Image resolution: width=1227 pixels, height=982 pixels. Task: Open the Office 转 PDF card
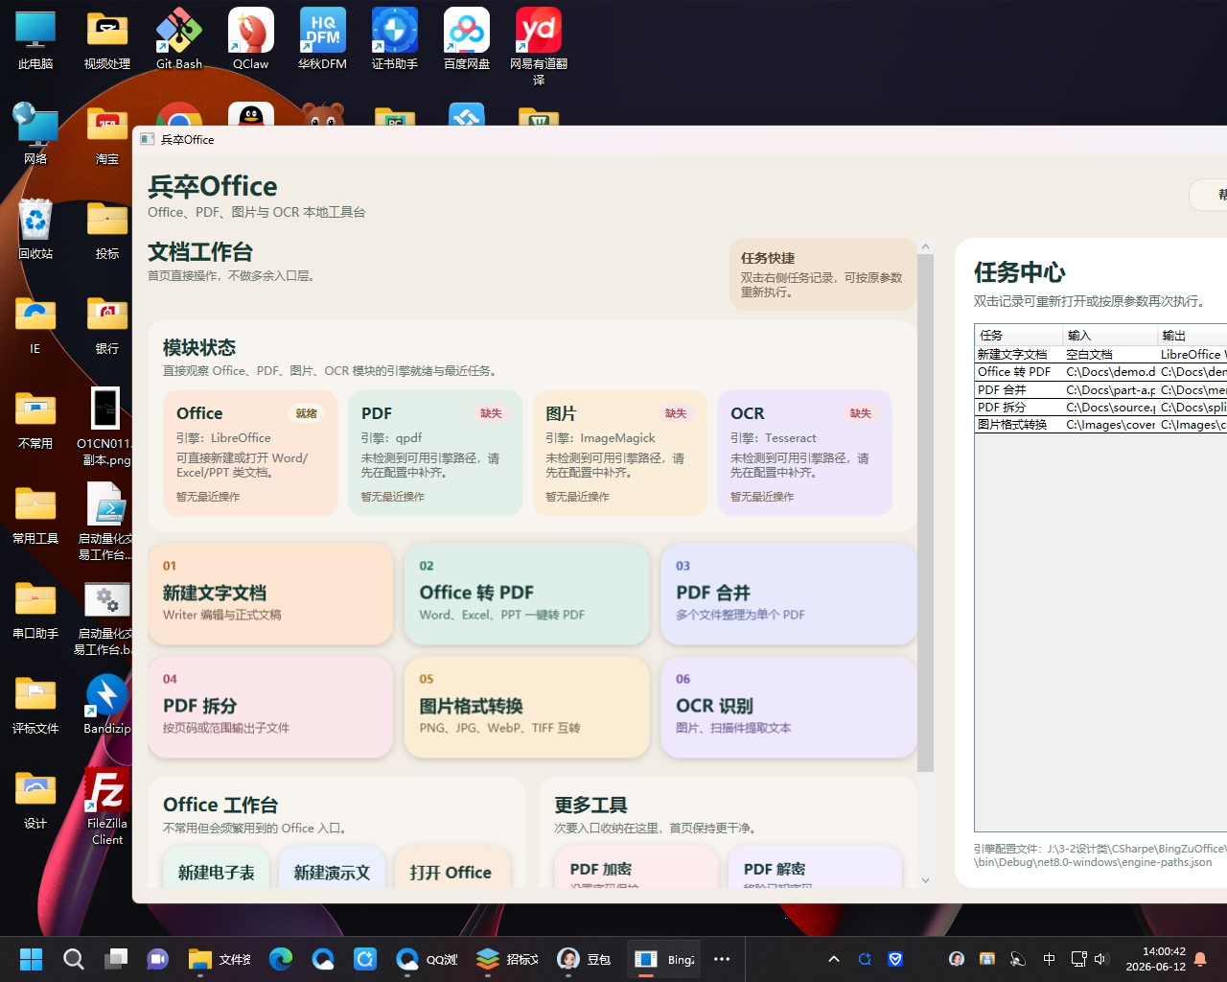click(x=527, y=595)
